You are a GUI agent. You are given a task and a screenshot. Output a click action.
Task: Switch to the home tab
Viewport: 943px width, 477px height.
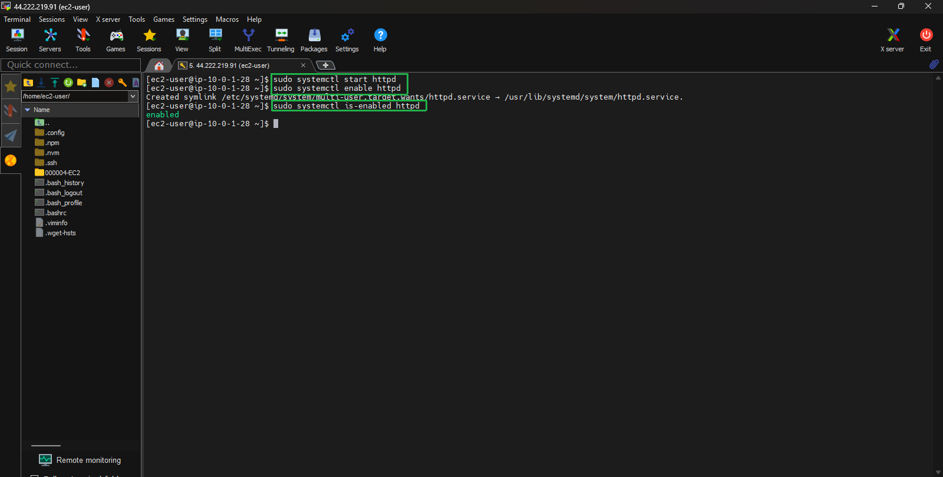(x=159, y=65)
